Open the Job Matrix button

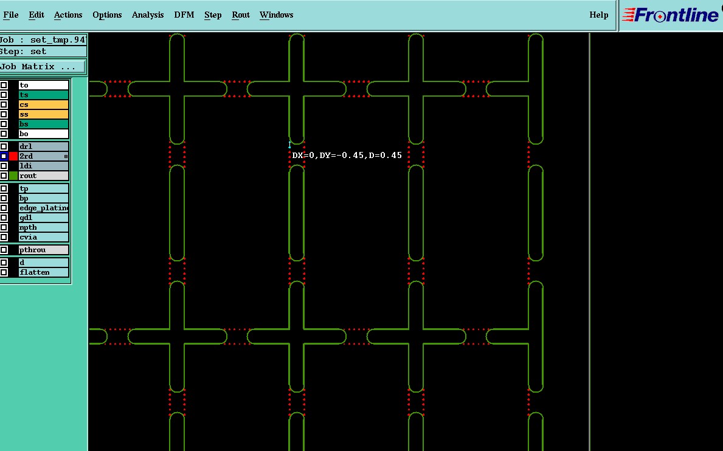click(x=43, y=66)
